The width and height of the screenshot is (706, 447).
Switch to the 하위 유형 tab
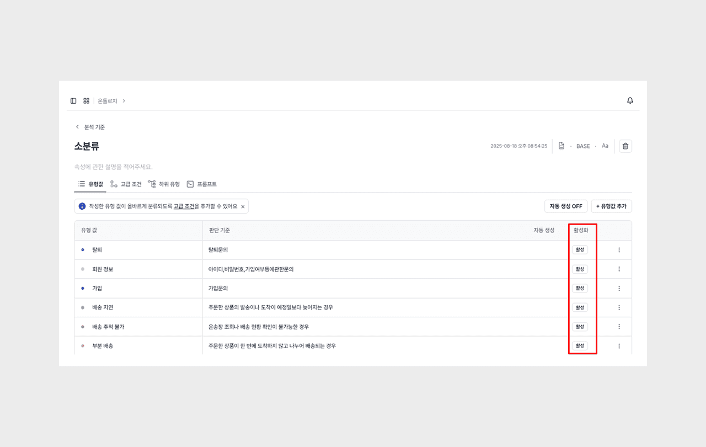pos(164,184)
